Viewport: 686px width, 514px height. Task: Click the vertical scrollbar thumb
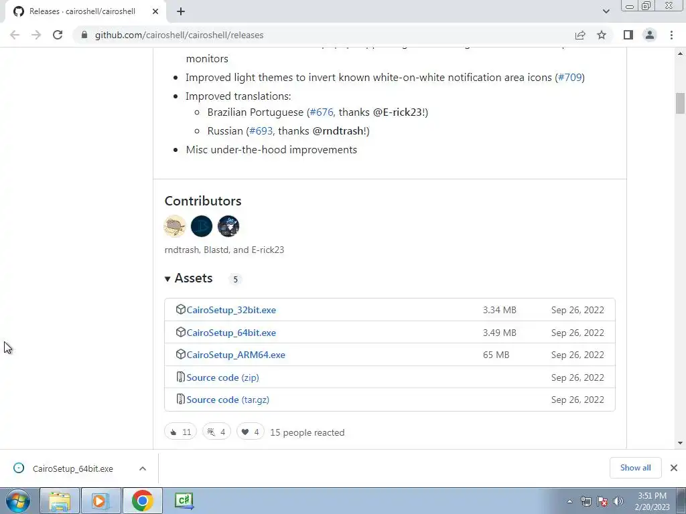pyautogui.click(x=681, y=103)
